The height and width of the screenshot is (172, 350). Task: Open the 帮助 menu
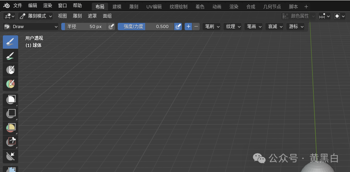[77, 6]
